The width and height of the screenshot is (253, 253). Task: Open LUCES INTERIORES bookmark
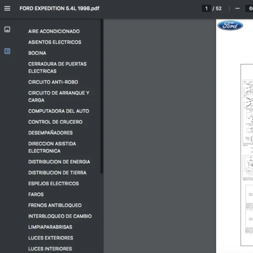click(x=50, y=249)
